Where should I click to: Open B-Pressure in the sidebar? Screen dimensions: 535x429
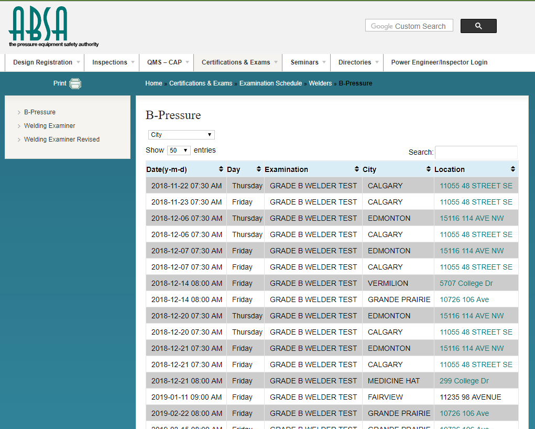[40, 112]
